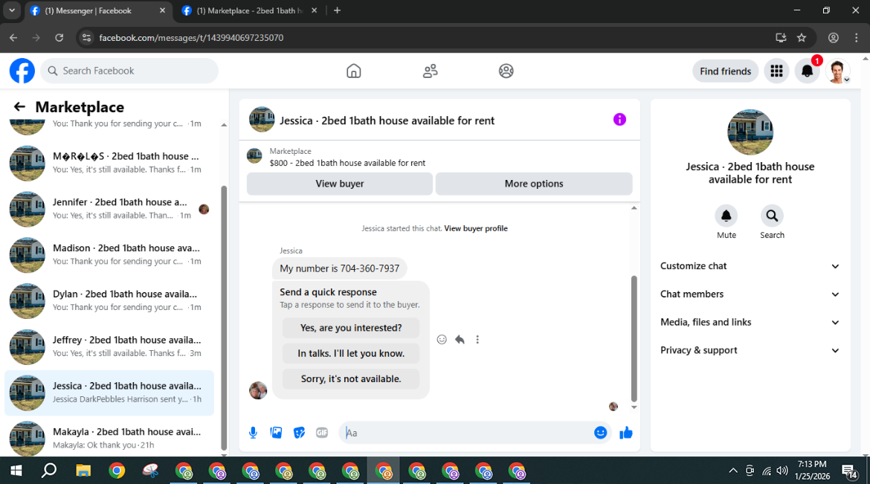
Task: Click the address bar URL
Action: click(191, 38)
